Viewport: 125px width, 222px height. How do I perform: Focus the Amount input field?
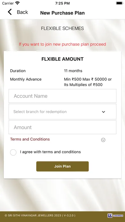coord(62,127)
